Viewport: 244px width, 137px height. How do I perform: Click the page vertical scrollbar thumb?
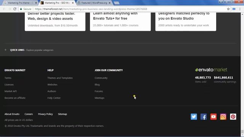click(x=242, y=132)
